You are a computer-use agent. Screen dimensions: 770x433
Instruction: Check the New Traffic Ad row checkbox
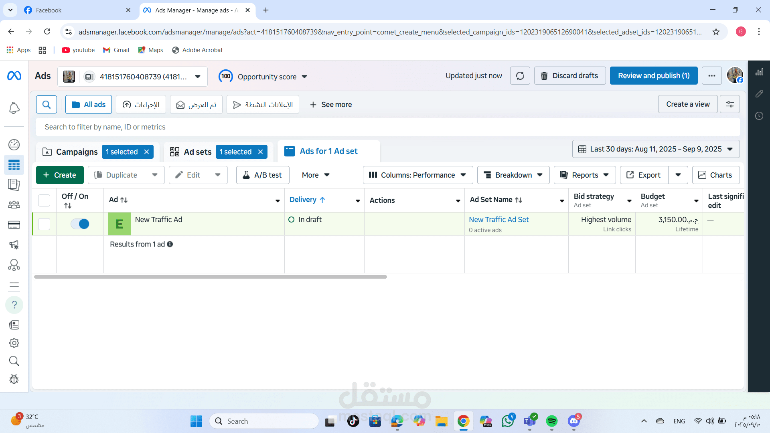[x=44, y=224]
